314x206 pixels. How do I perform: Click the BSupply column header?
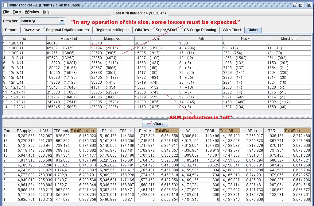[24, 131]
